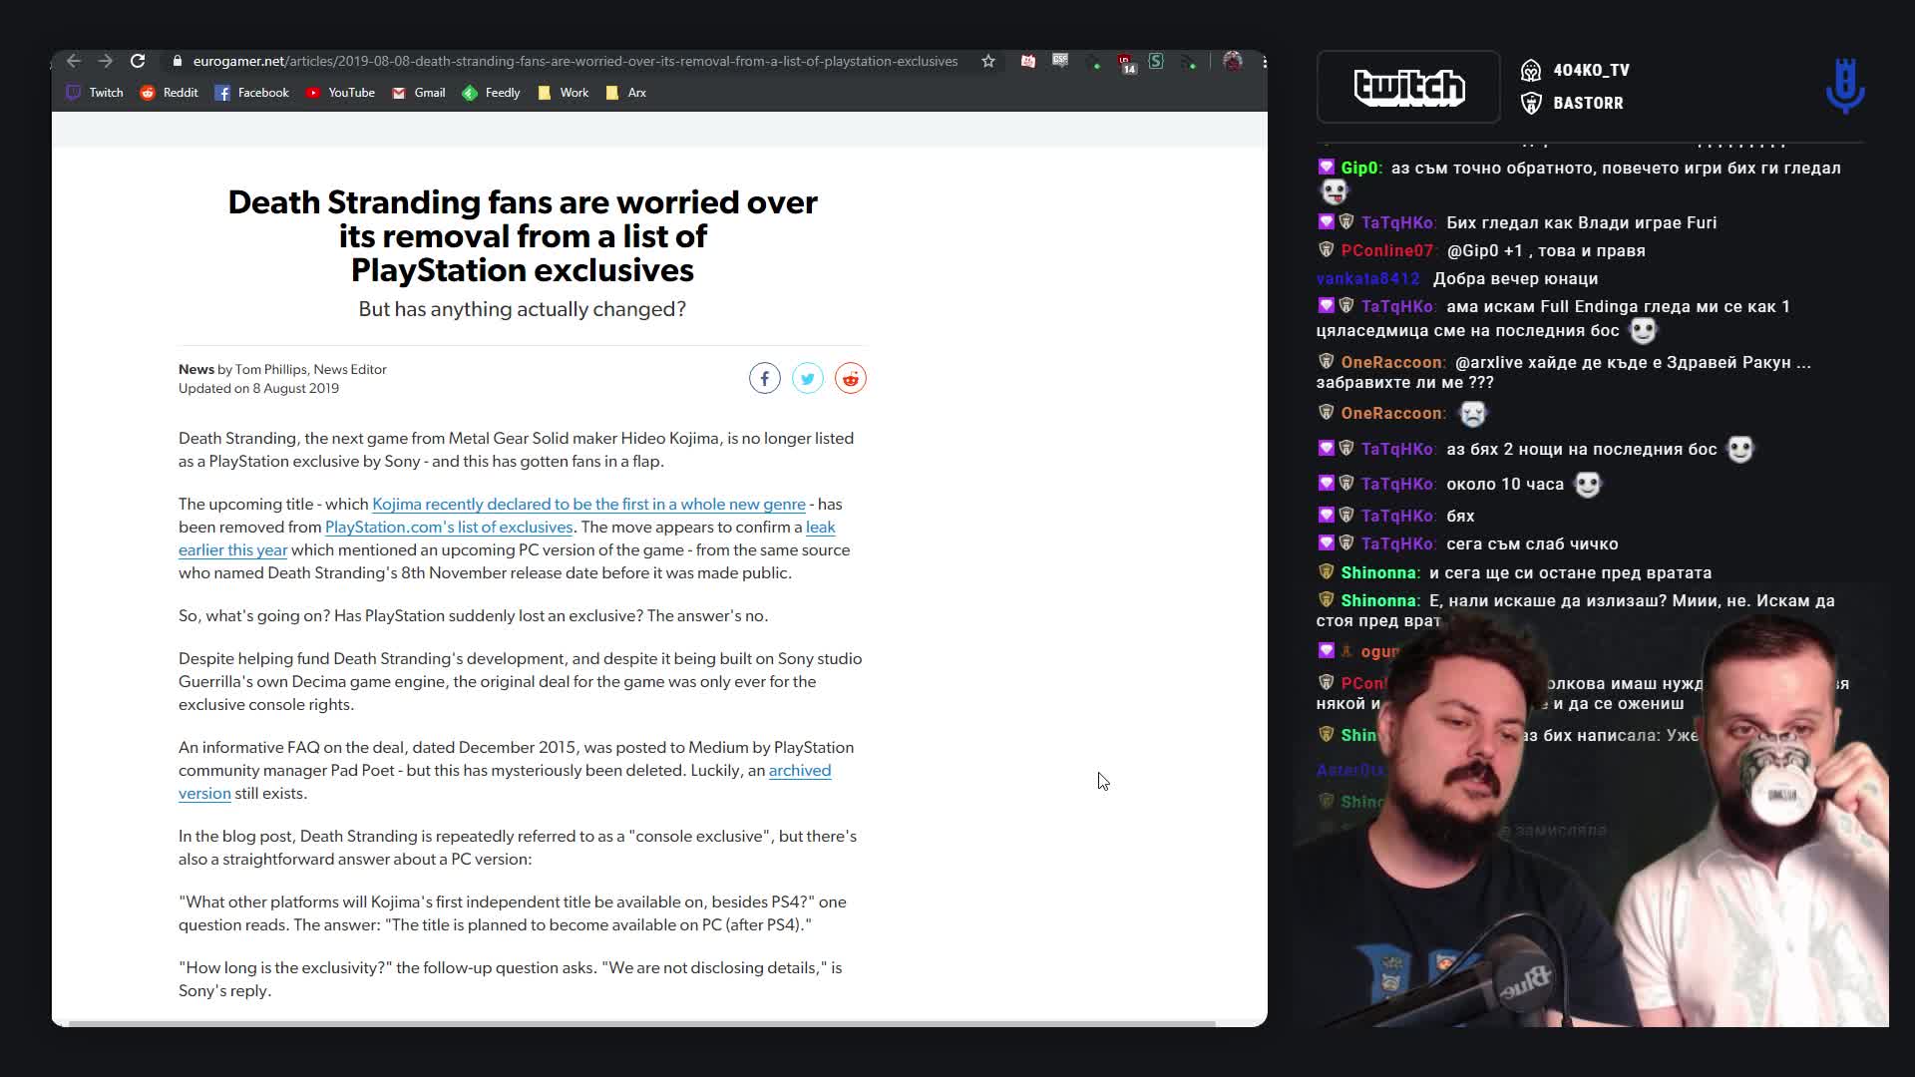This screenshot has height=1077, width=1915.
Task: Share the article on Twitter
Action: click(807, 378)
